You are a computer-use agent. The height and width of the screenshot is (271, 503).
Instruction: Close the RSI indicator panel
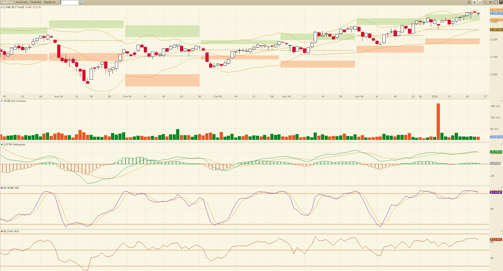501,231
